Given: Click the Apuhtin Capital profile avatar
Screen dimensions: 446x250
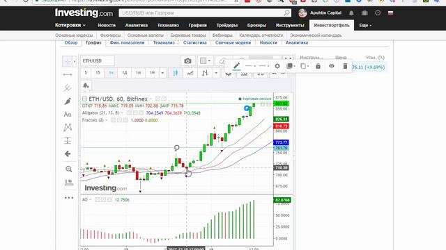Looking at the screenshot, I should (302, 12).
